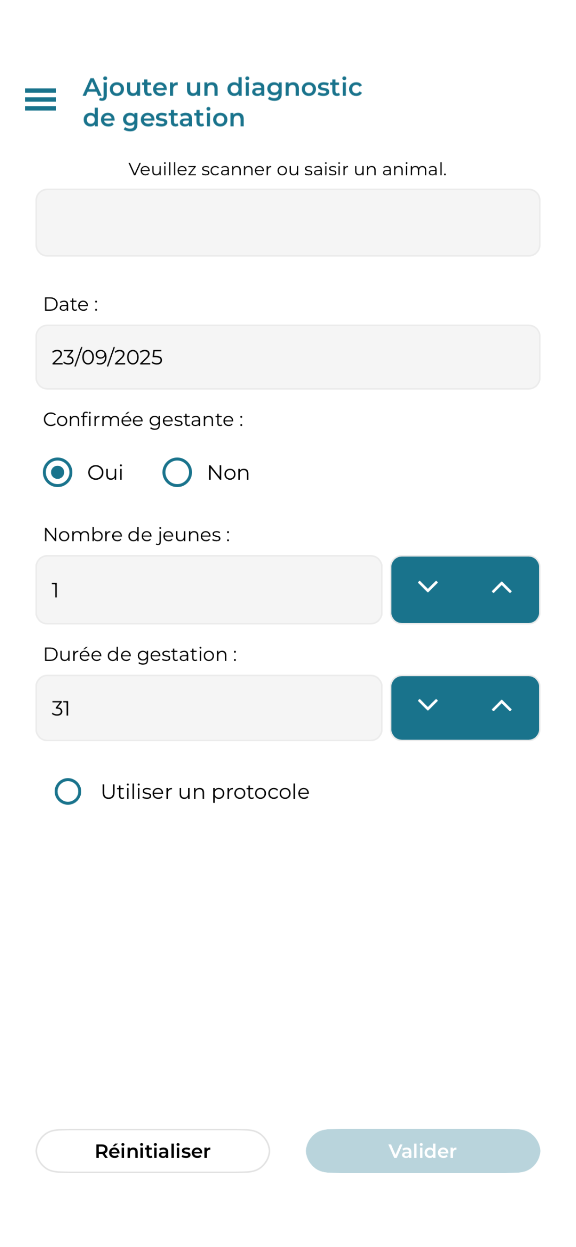The width and height of the screenshot is (576, 1247).
Task: Click the Confirmée gestante label
Action: (x=143, y=420)
